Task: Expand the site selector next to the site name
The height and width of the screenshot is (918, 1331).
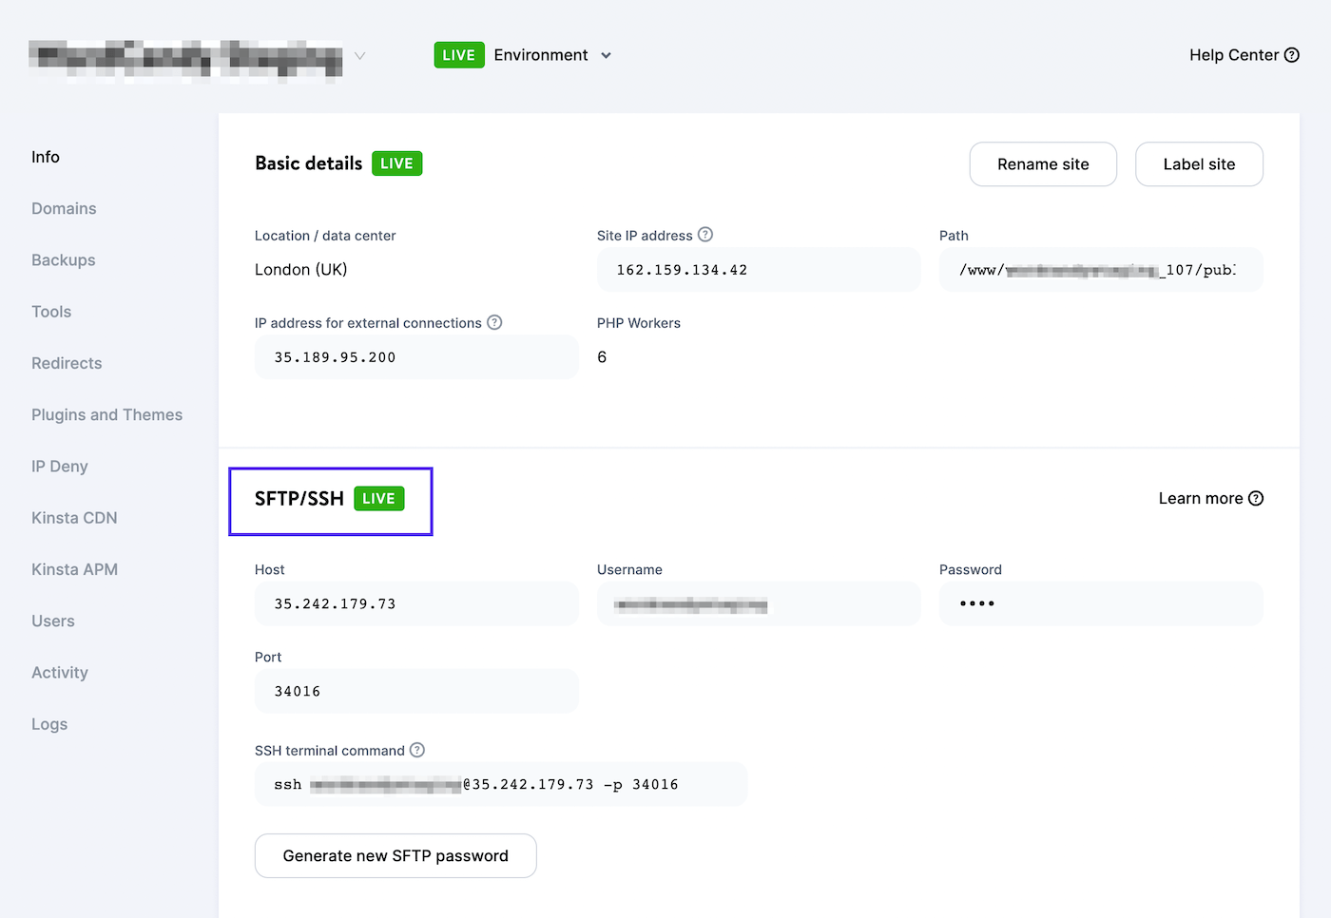Action: (x=359, y=55)
